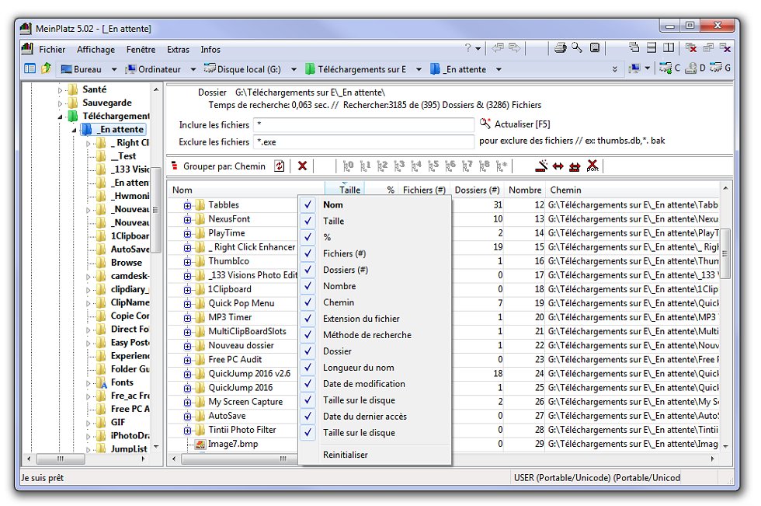761x506 pixels.
Task: Open the Ordinateur breadcrumb dropdown arrow
Action: [193, 69]
